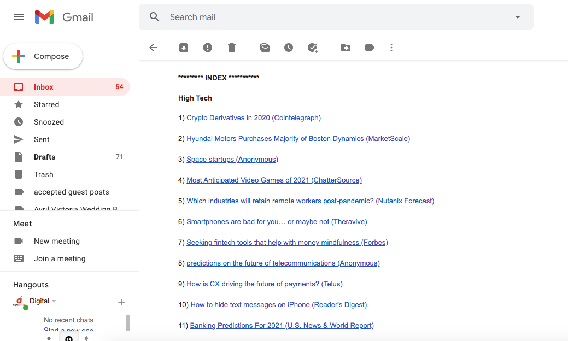Click the paper plane Sent icon
568x341 pixels.
pyautogui.click(x=19, y=139)
